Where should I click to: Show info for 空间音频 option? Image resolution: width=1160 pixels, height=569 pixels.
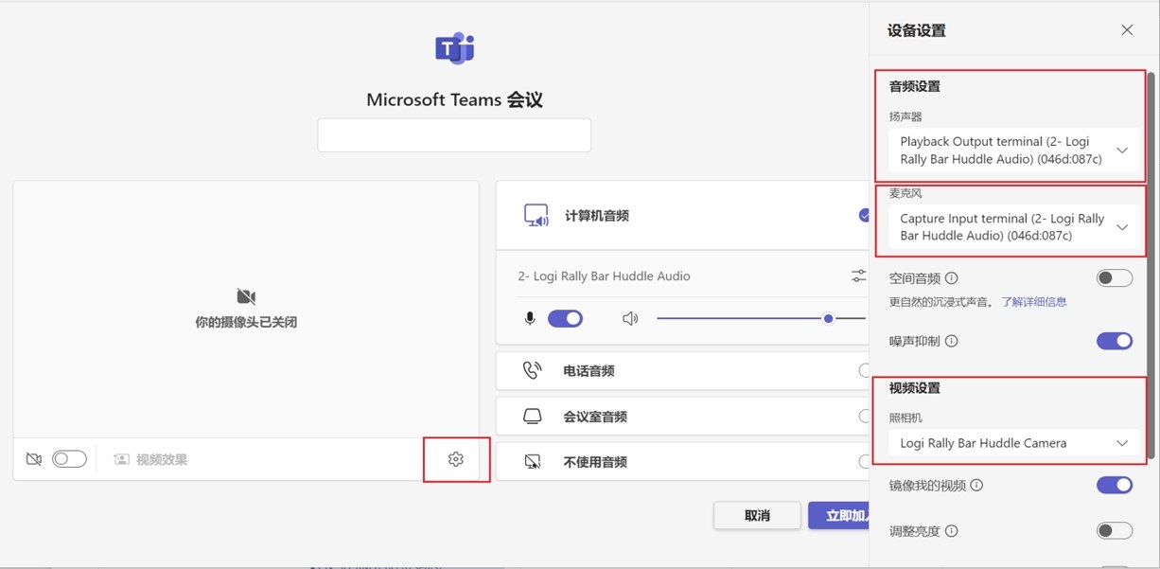coord(952,278)
